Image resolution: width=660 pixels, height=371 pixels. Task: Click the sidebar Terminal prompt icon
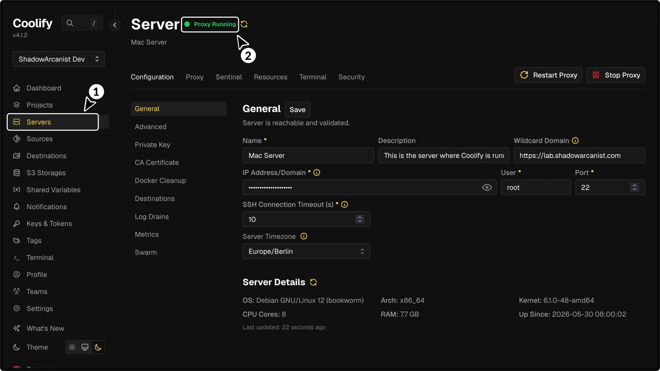tap(16, 258)
